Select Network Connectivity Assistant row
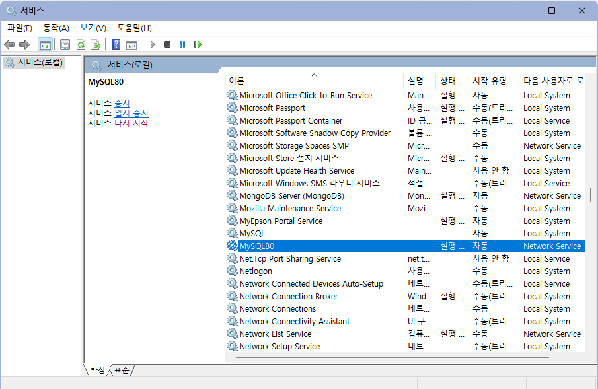The width and height of the screenshot is (598, 389). [406, 322]
